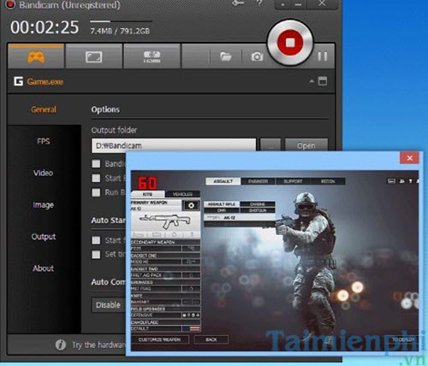Click CUSTOMIZE WEAPON button
The image size is (428, 366).
click(x=159, y=339)
